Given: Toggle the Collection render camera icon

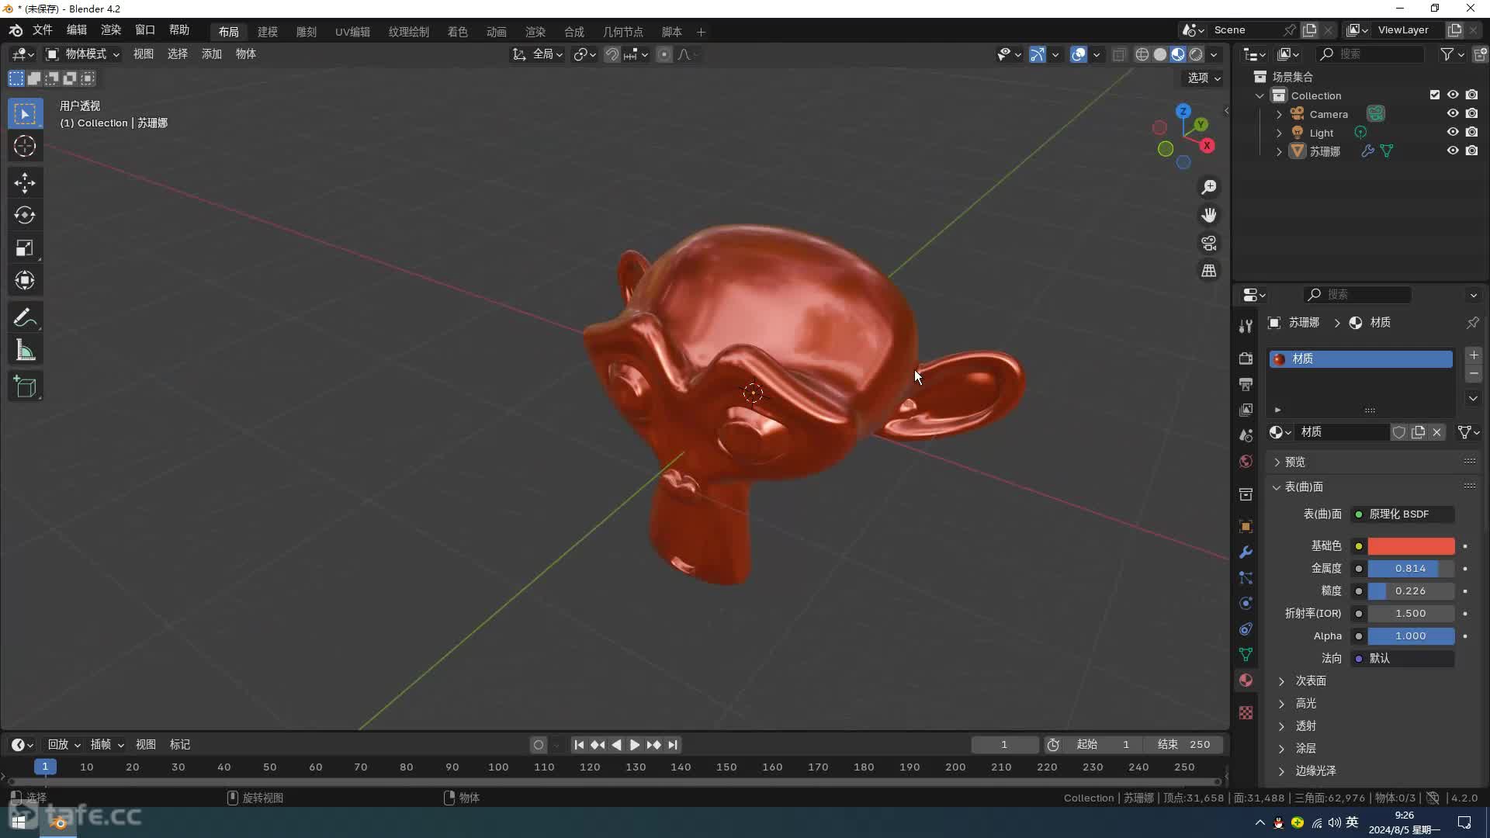Looking at the screenshot, I should (1471, 95).
